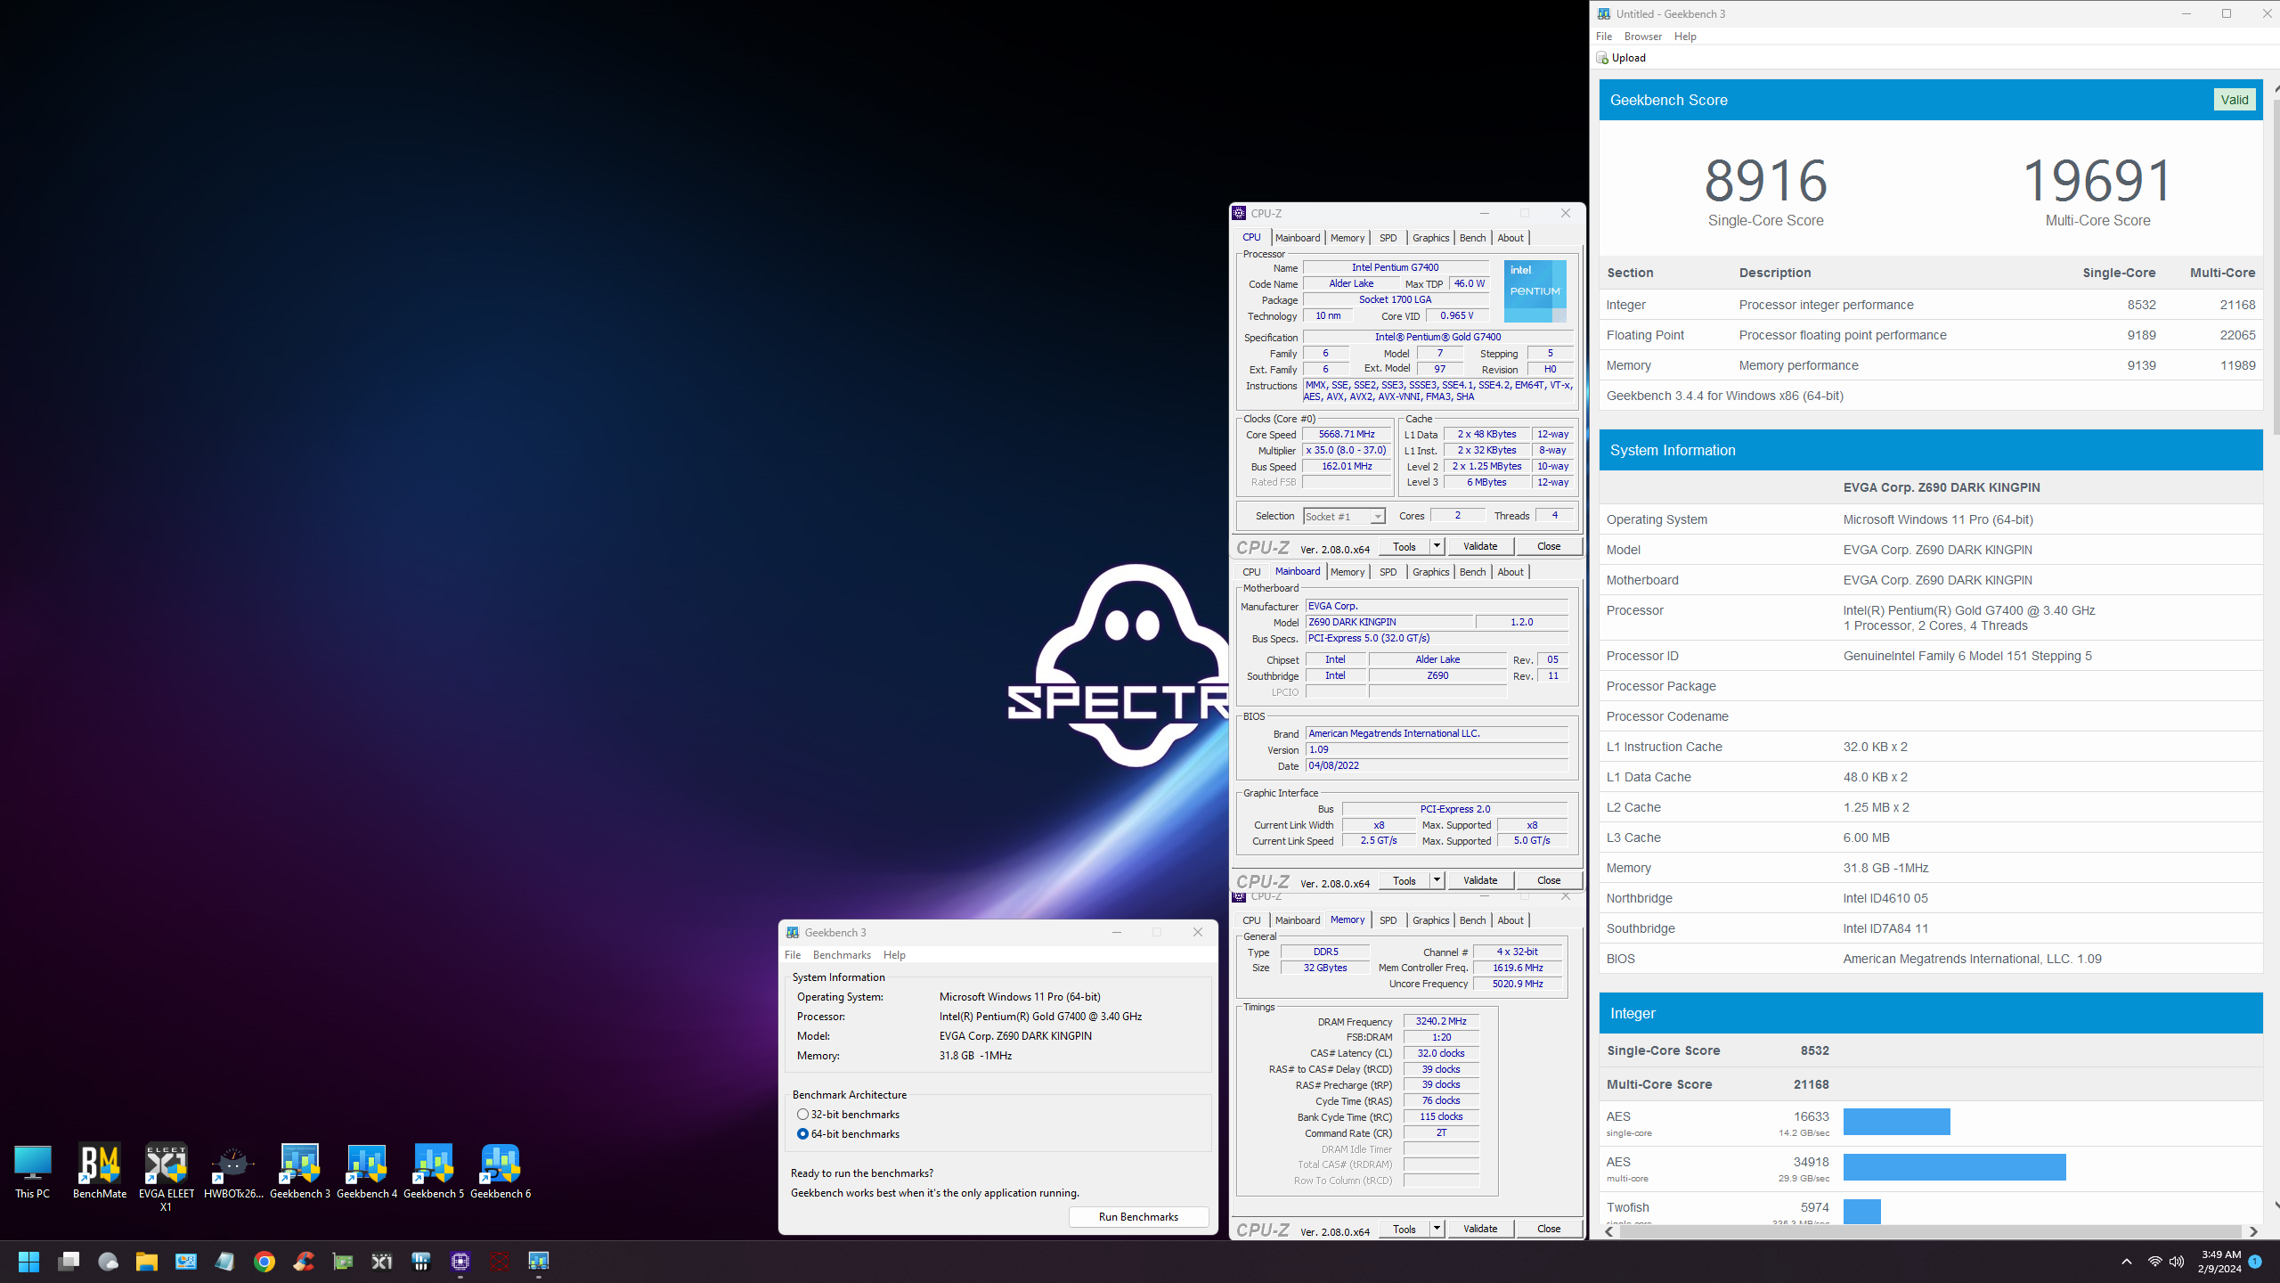Click Run Benchmarks button
Screen dimensions: 2280x1283
coord(1138,1217)
